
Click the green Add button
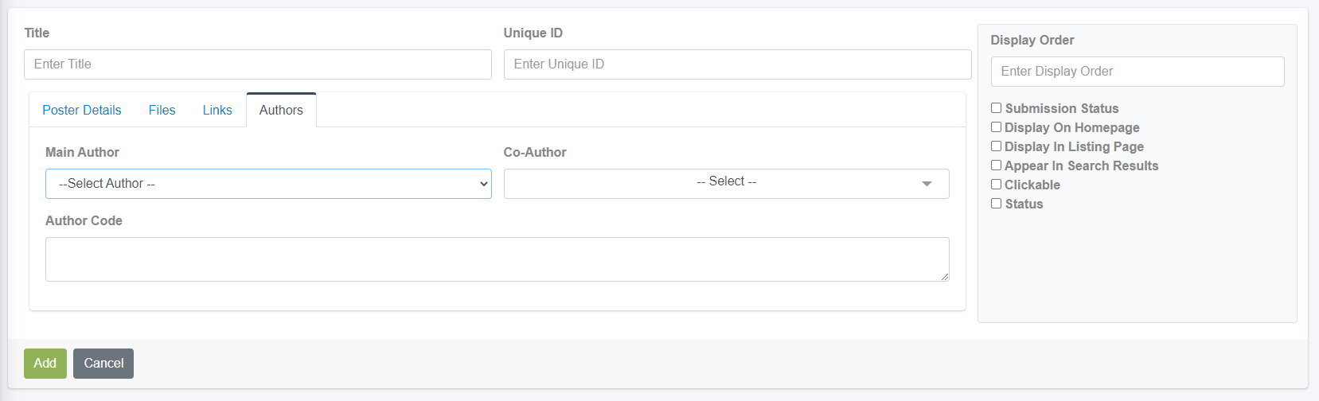[45, 364]
